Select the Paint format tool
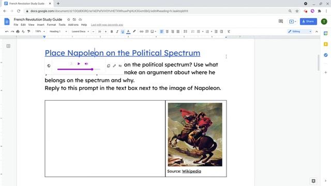Viewport: 331px width, 186px height. point(29,32)
